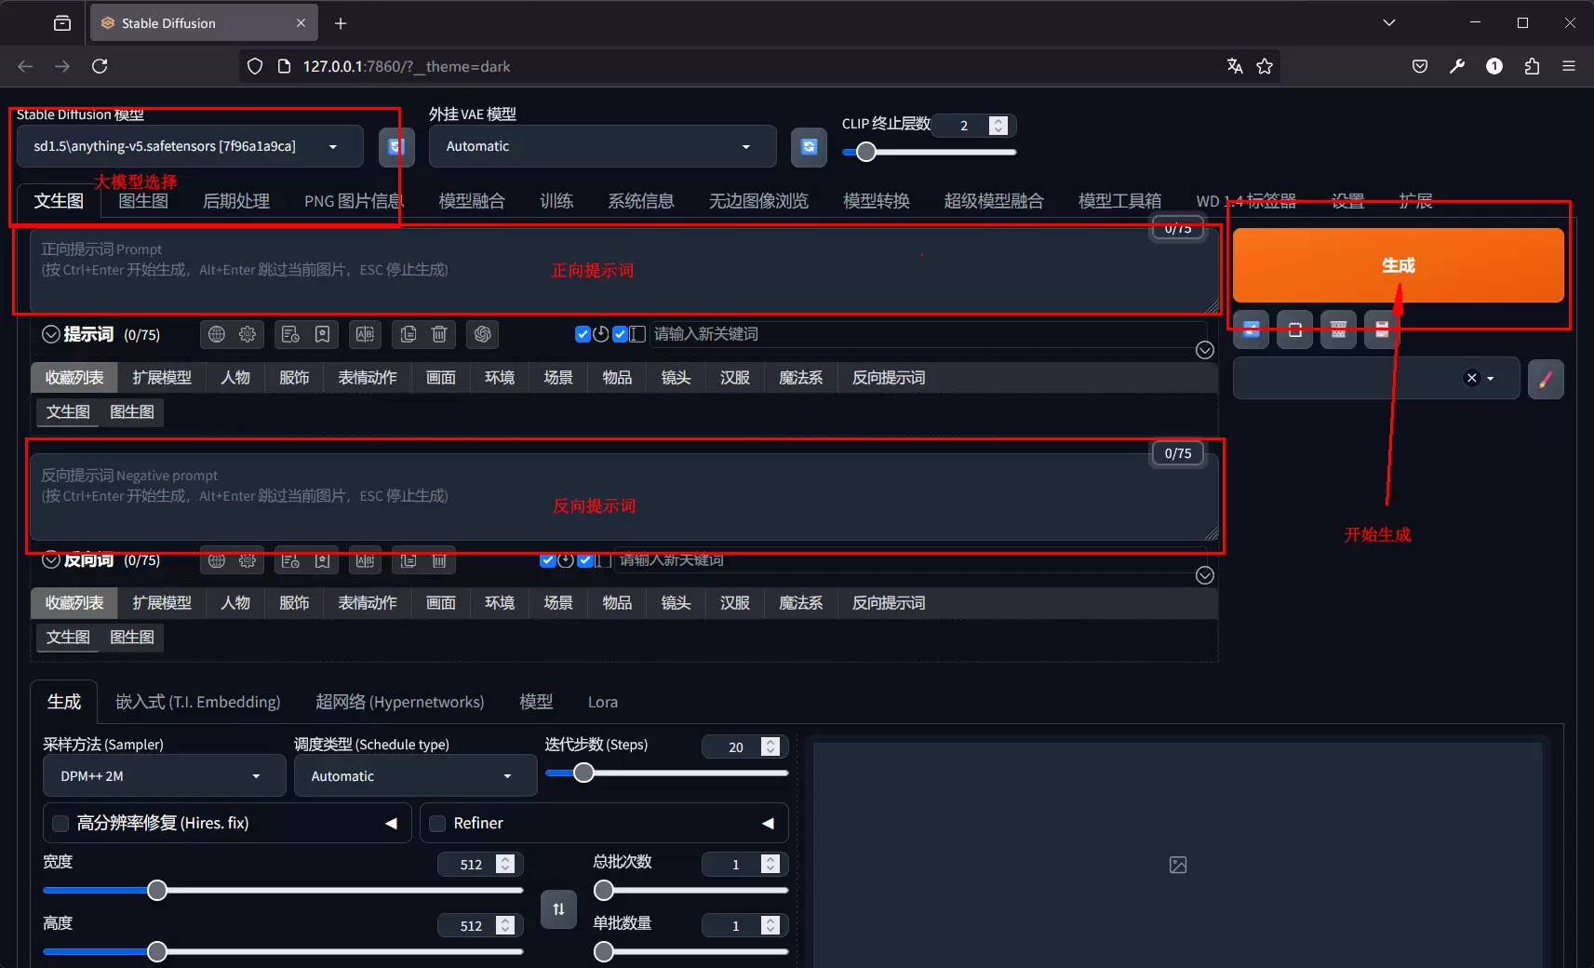Delete negative prompt via 反向词 trash icon
The image size is (1594, 968).
pyautogui.click(x=439, y=560)
